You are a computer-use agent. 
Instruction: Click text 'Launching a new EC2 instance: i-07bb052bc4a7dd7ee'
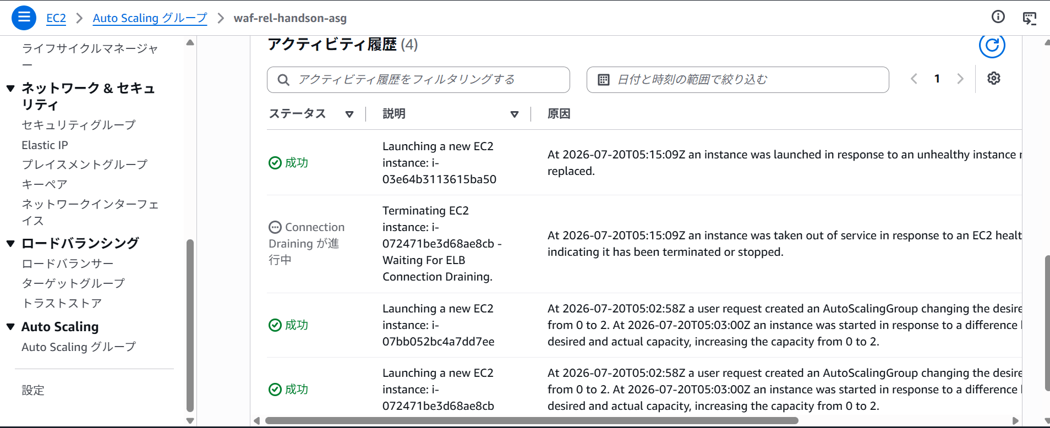[439, 325]
